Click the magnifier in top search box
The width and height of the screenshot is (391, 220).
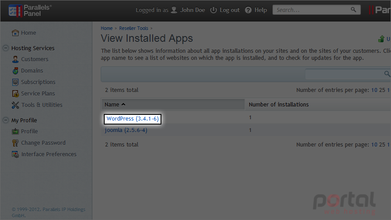coord(353,10)
